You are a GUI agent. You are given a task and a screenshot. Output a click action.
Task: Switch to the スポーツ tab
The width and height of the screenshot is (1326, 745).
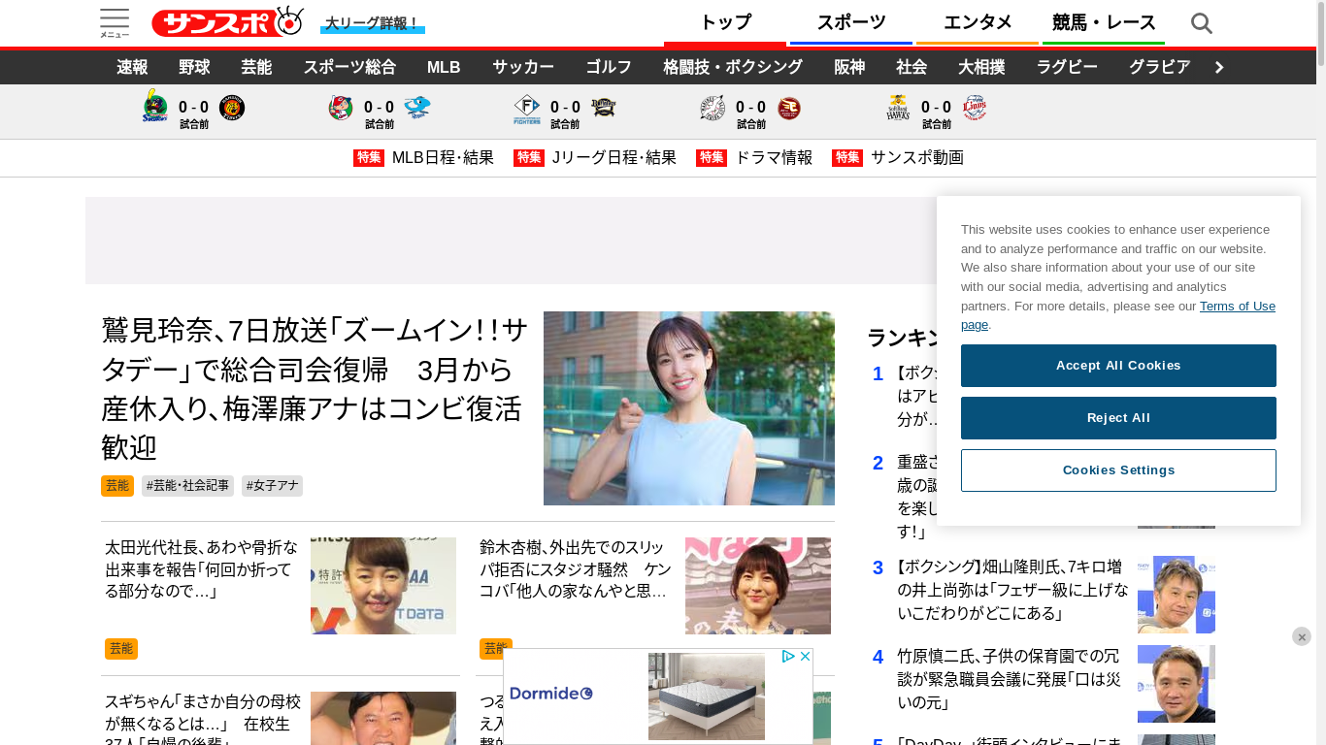point(851,23)
